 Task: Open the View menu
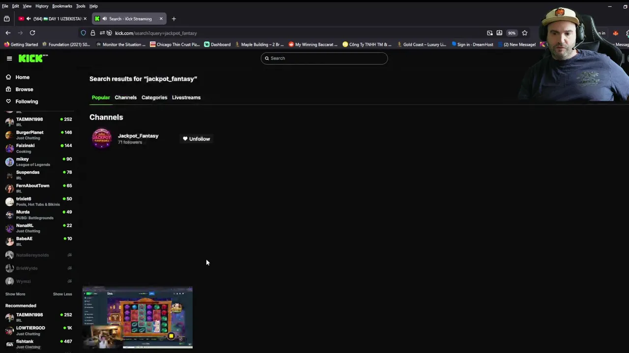click(x=27, y=6)
